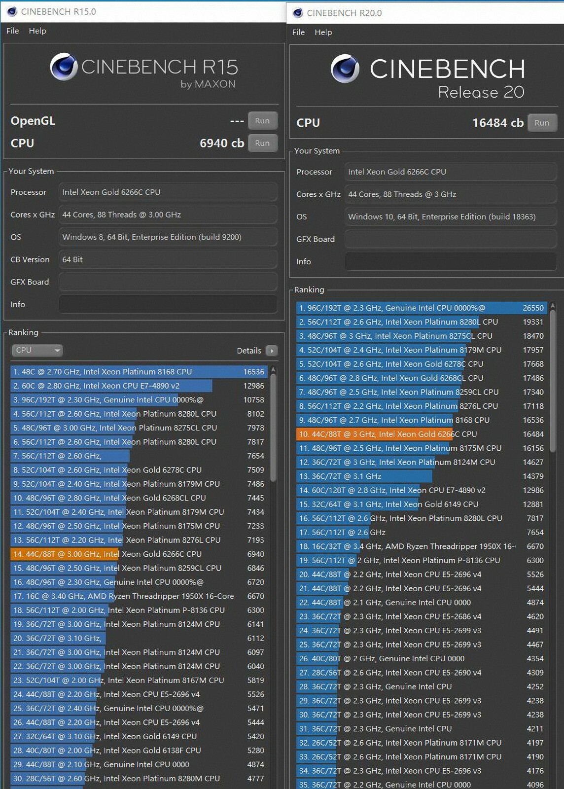This screenshot has height=789, width=564.
Task: Select R20 rank 15 Xeon Gold 6149 row
Action: pos(422,504)
